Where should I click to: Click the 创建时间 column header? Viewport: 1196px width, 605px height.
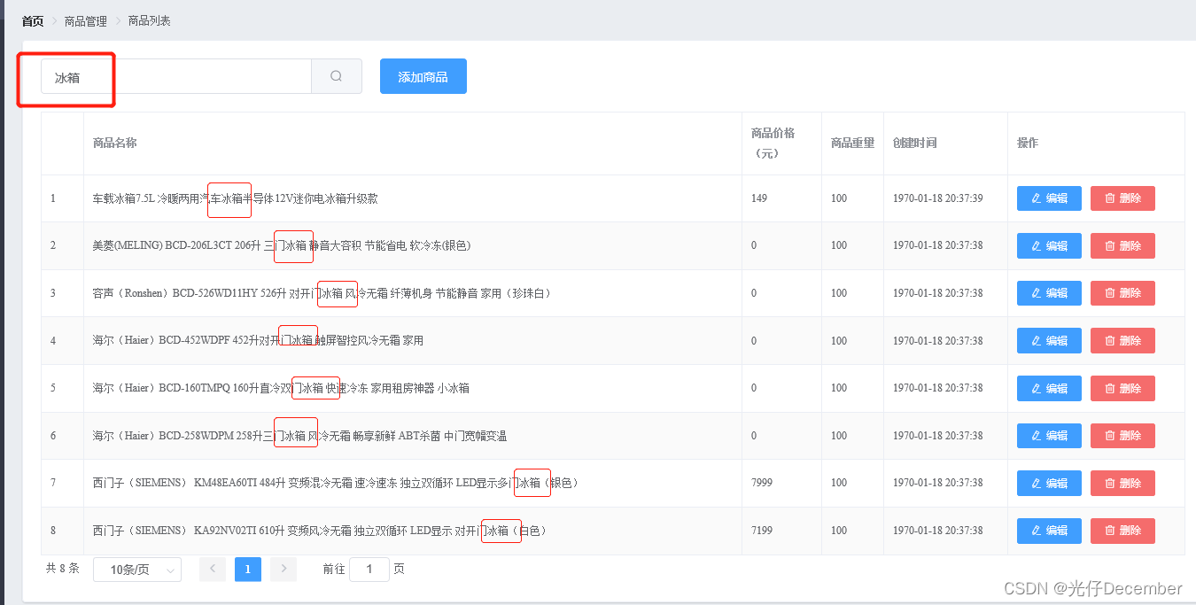(x=915, y=143)
